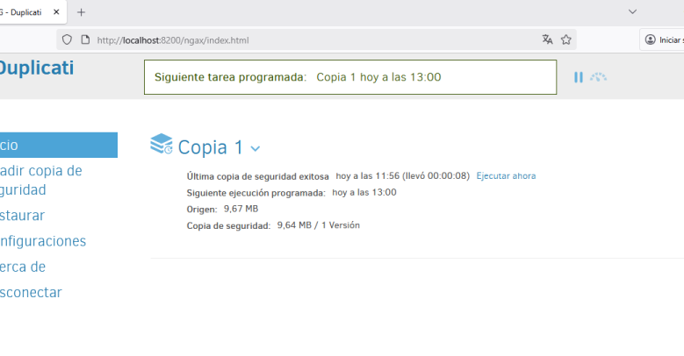Open the Configuraciones sidebar item
Viewport: 684px width, 356px height.
43,241
